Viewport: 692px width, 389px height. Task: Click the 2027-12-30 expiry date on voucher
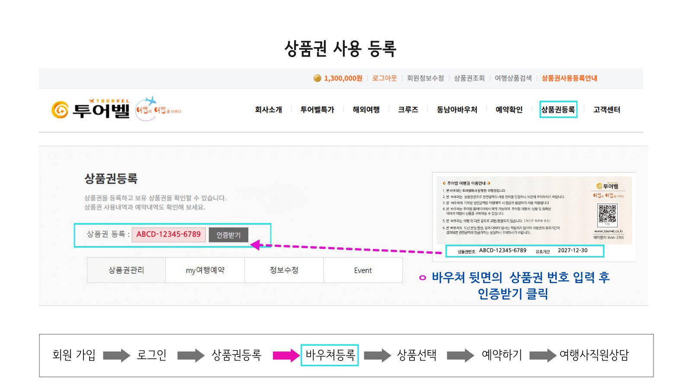573,250
